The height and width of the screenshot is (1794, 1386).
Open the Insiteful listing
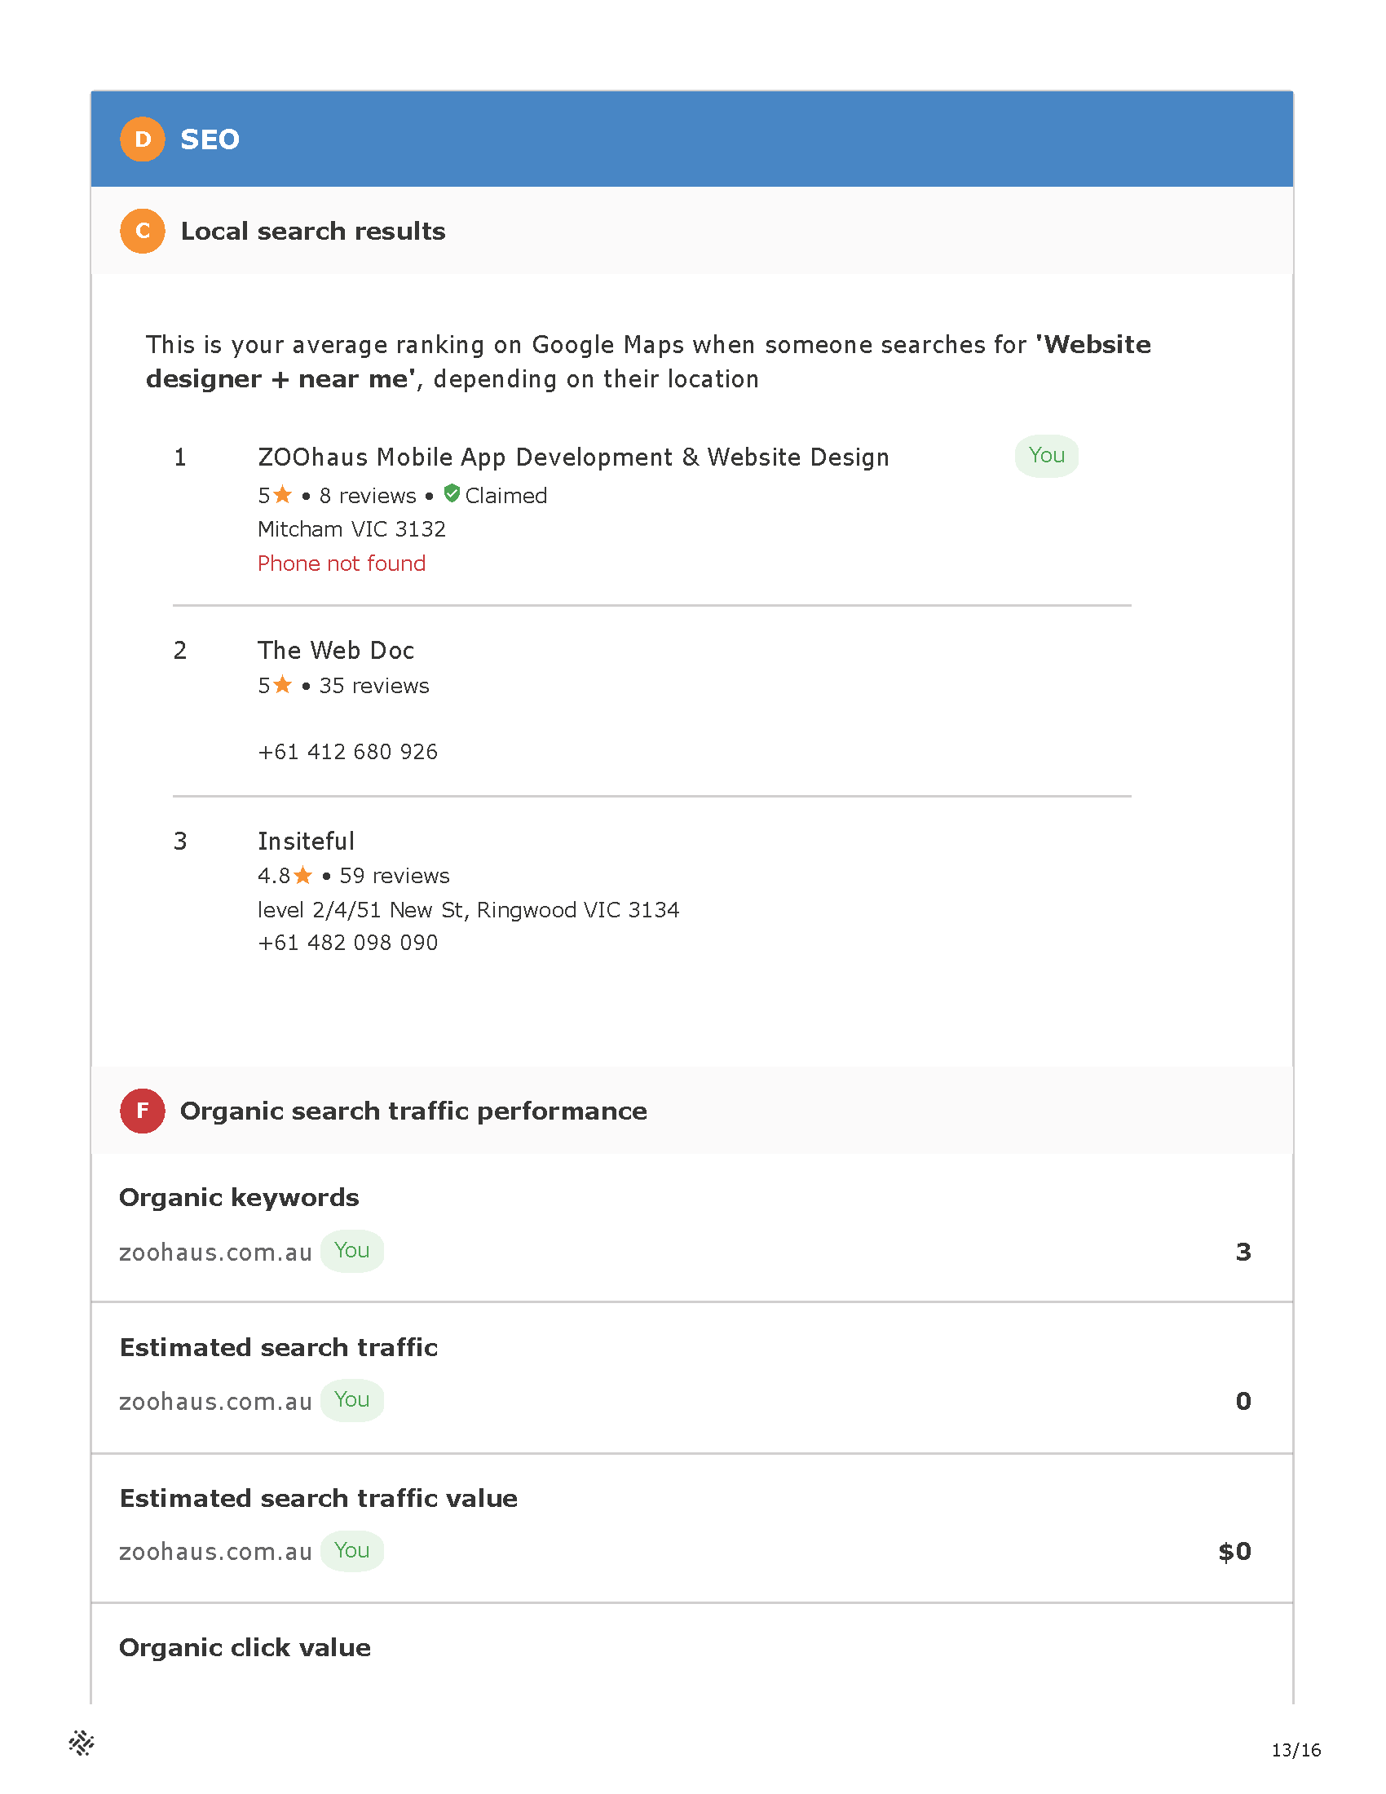point(306,842)
